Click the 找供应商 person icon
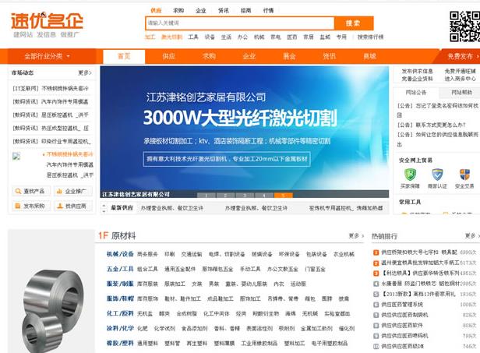 [x=60, y=206]
